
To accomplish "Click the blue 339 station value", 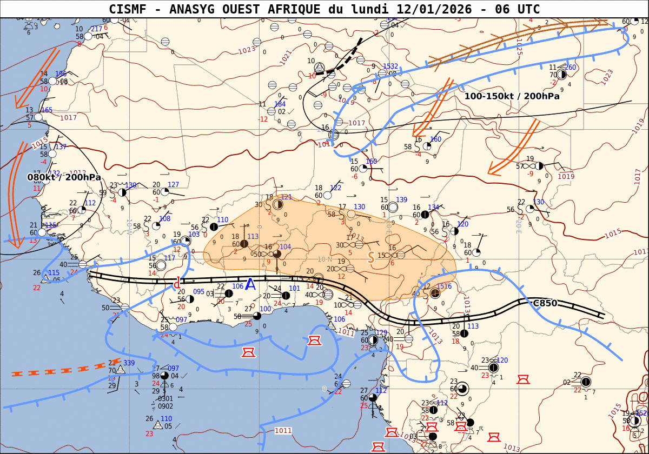I will tap(129, 363).
